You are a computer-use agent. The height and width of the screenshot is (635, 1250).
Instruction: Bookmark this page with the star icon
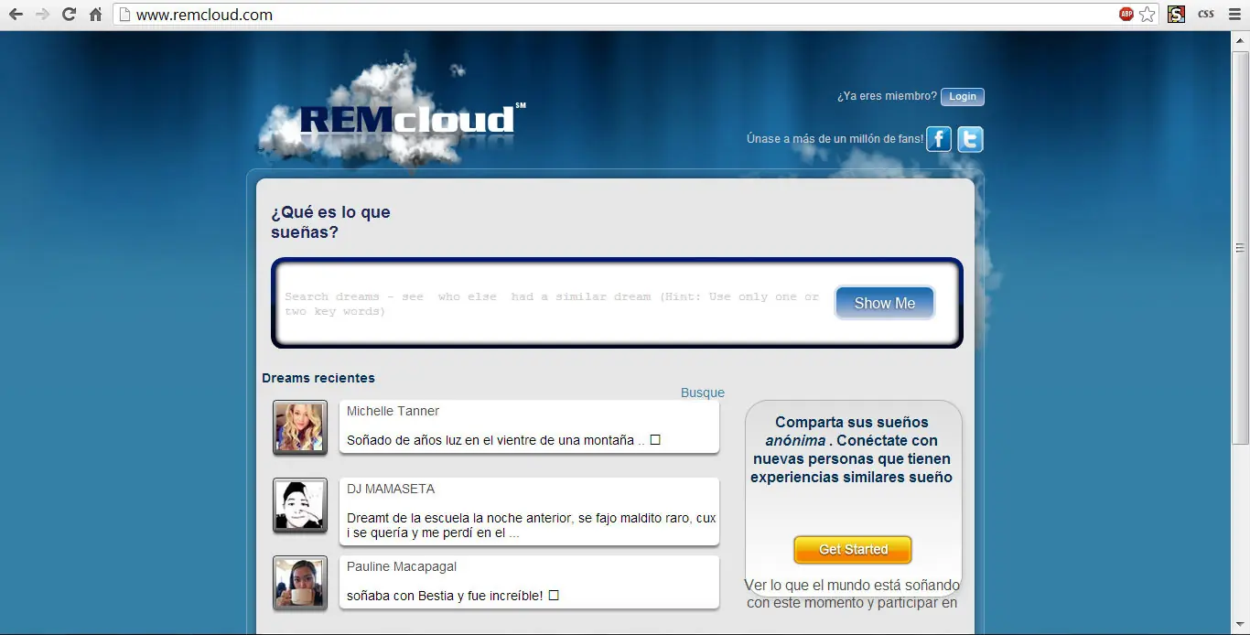1148,15
